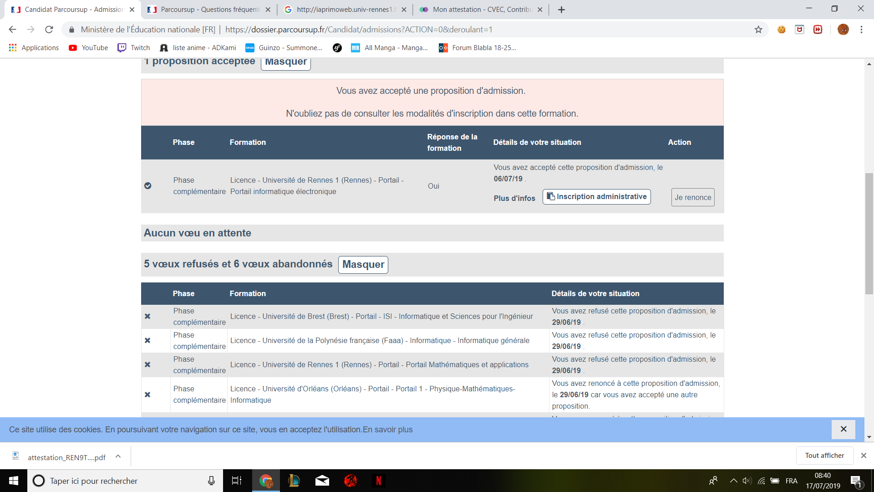
Task: Dismiss the cookie notice banner
Action: point(843,429)
